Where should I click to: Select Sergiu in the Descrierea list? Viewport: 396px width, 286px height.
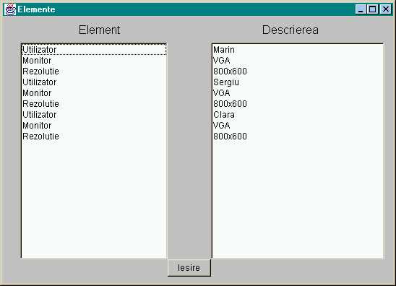(298, 82)
